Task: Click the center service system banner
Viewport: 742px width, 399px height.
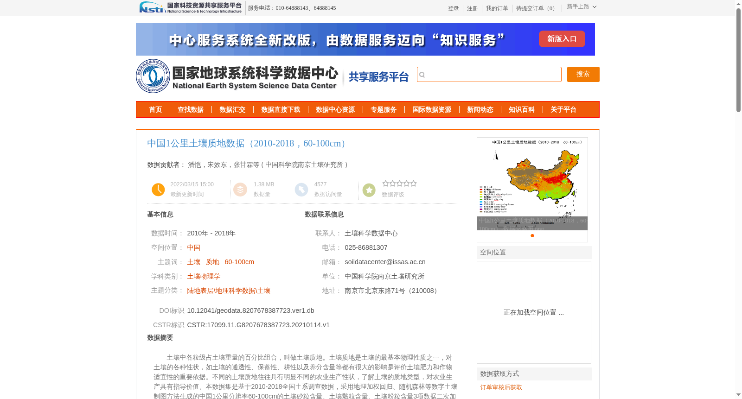Action: click(365, 39)
